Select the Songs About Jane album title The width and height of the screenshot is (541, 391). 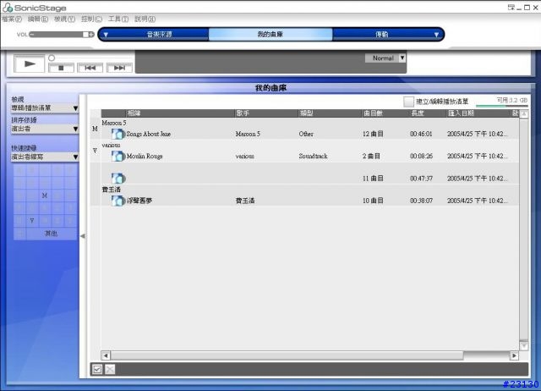click(x=149, y=134)
